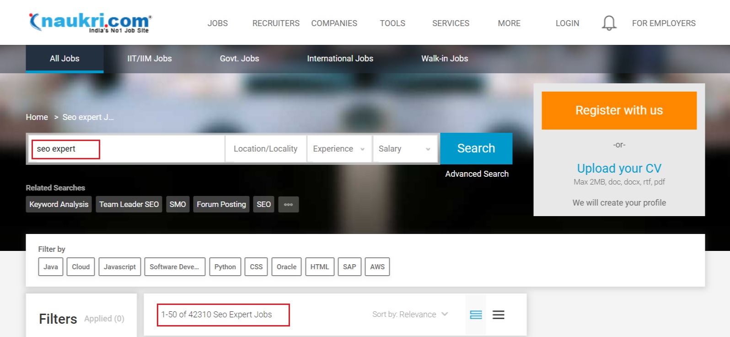730x337 pixels.
Task: Open the Salary dropdown
Action: (x=404, y=149)
